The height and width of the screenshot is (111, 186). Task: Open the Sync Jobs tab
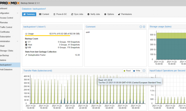point(77,14)
